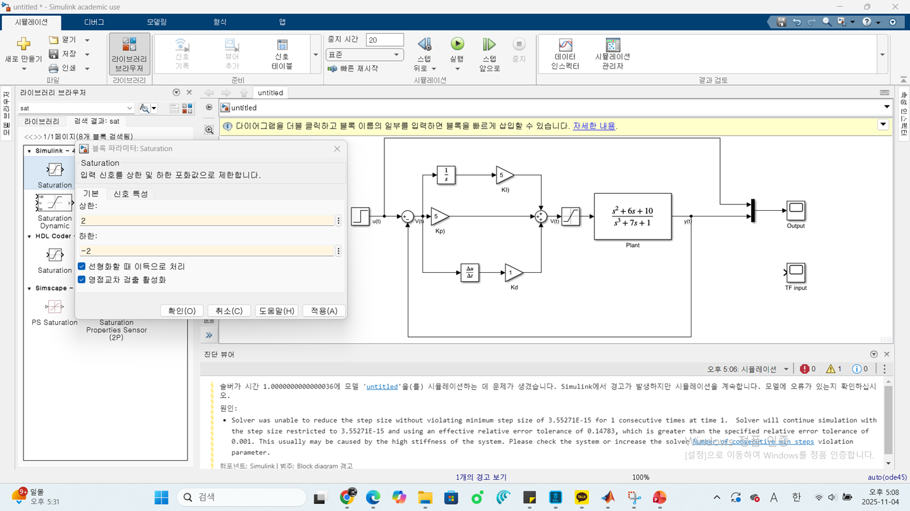This screenshot has width=910, height=511.
Task: Click the 취소(C) button
Action: pyautogui.click(x=229, y=311)
